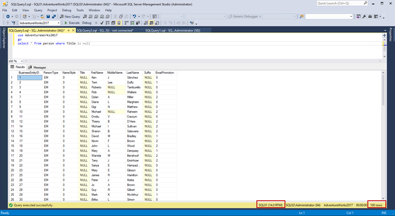Open the Find combo box dropdown arrow

(x=351, y=16)
